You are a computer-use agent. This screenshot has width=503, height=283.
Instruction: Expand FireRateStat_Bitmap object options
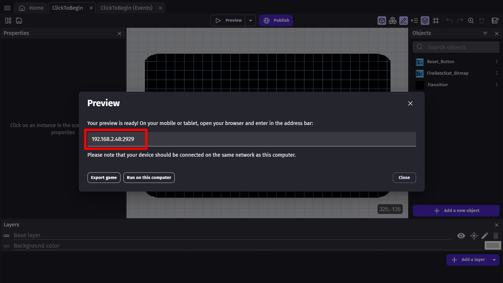click(496, 73)
